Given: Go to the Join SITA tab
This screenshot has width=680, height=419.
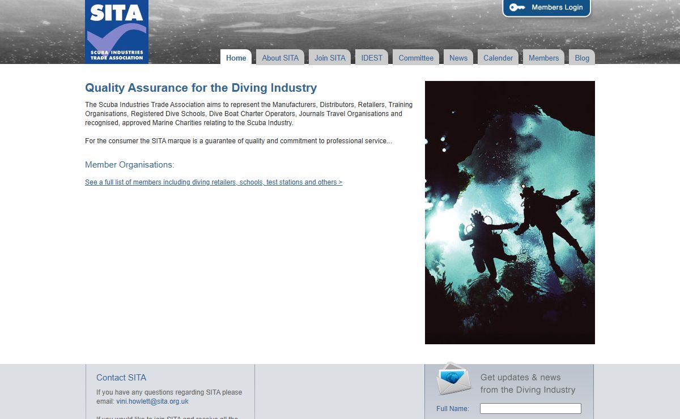Looking at the screenshot, I should pos(330,57).
